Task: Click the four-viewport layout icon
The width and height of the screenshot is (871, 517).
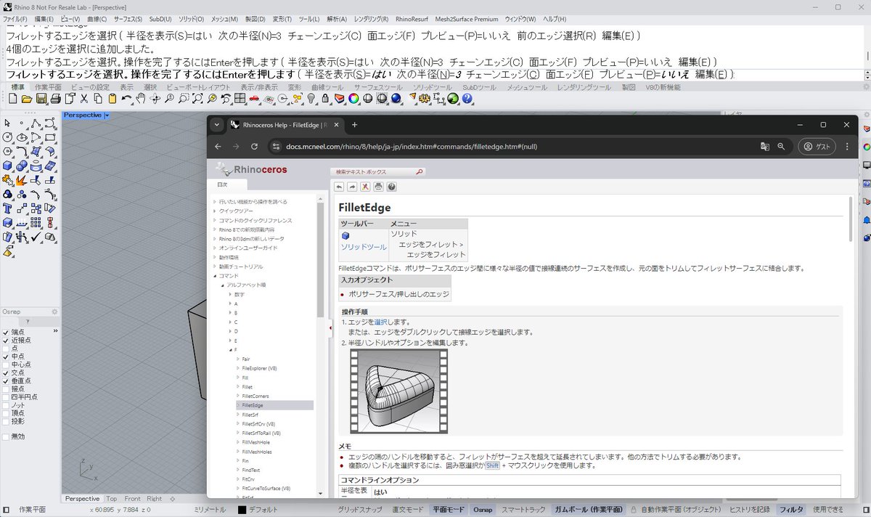Action: pyautogui.click(x=240, y=99)
